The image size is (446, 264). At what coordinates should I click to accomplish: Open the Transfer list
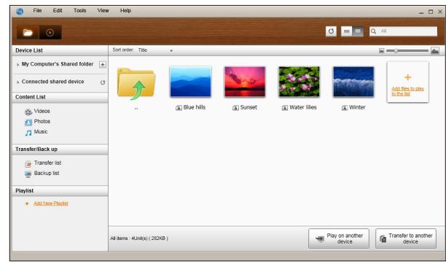click(47, 163)
